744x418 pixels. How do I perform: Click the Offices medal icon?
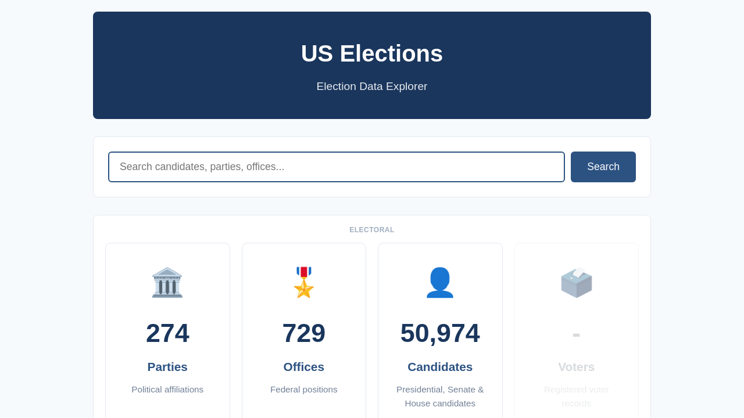(304, 283)
